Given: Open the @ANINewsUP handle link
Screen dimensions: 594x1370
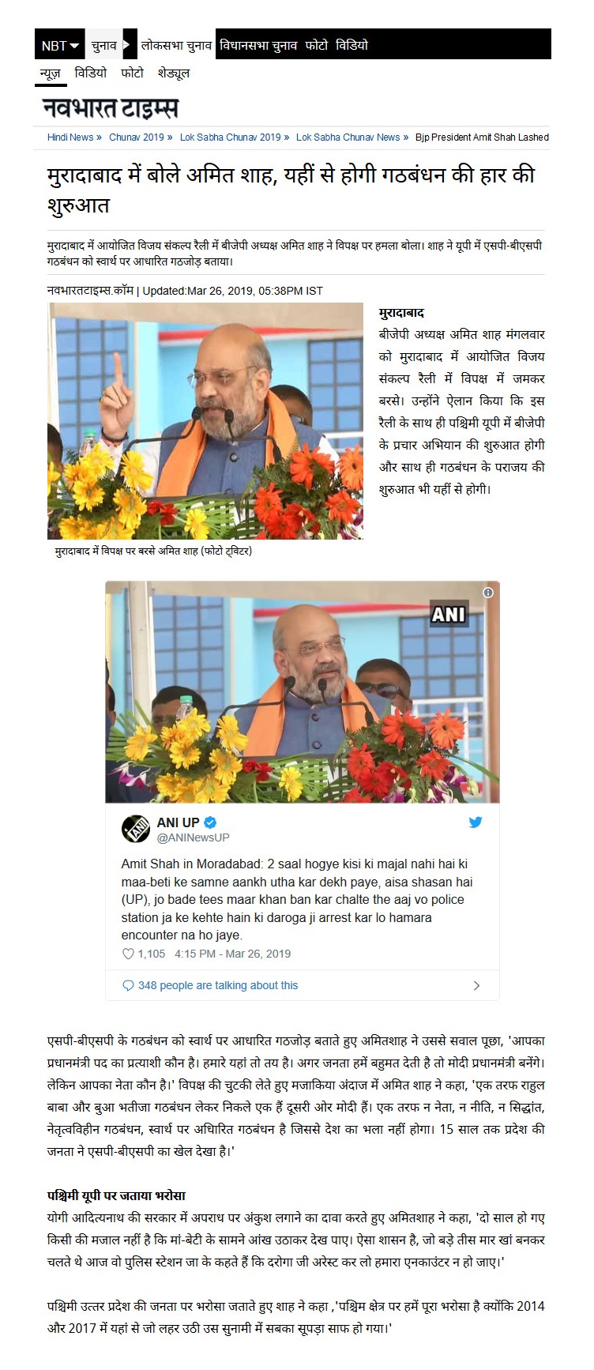Looking at the screenshot, I should click(x=194, y=837).
